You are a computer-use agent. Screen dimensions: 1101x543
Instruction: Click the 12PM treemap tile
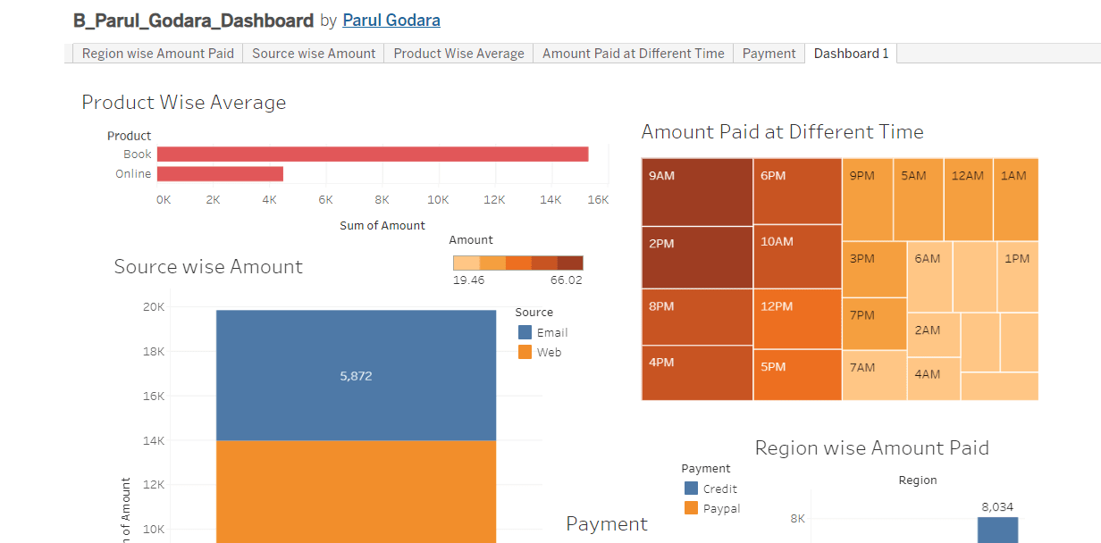[x=797, y=319]
